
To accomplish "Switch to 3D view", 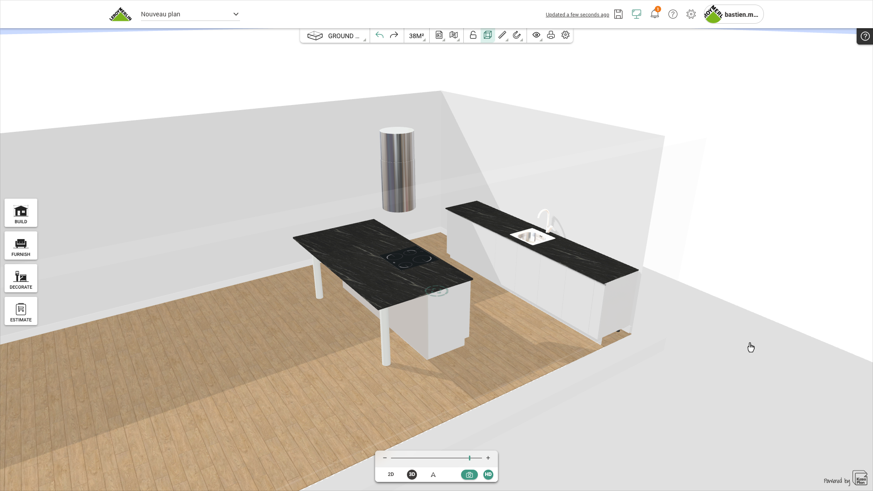I will point(412,474).
